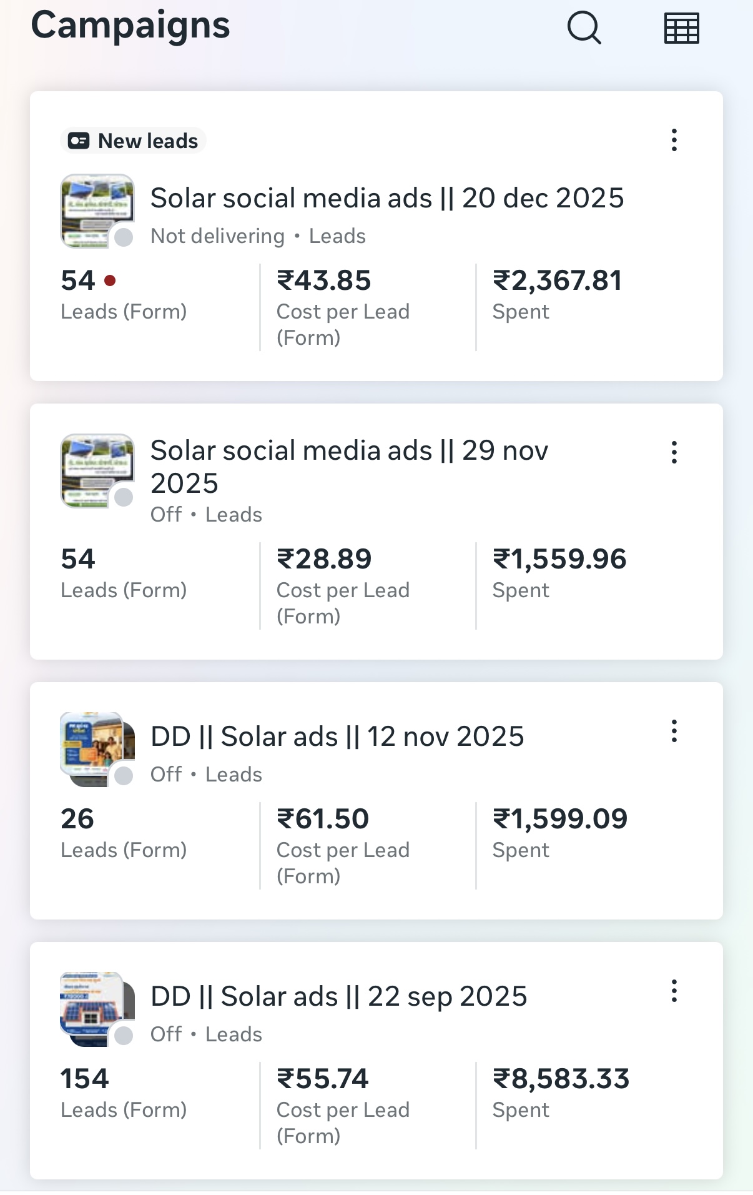Open the campaign search icon
Screen dimensions: 753x1195
point(584,28)
